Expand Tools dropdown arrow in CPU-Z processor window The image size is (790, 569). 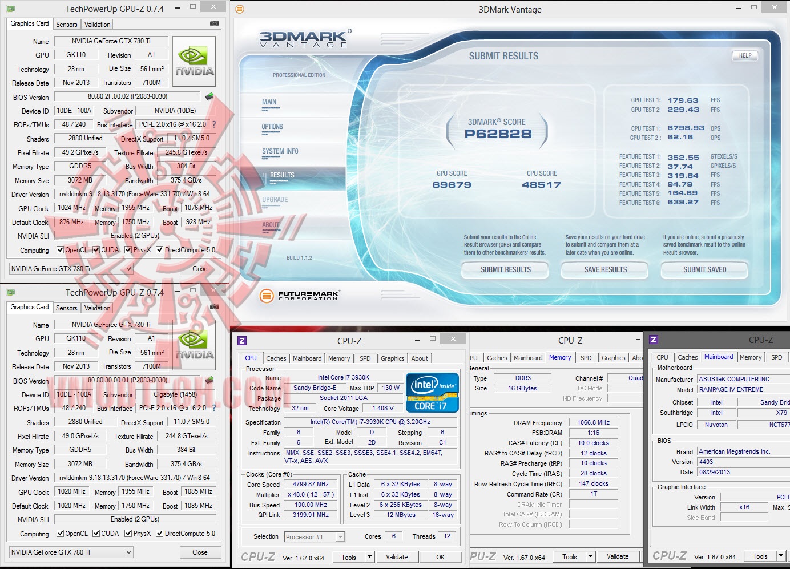(369, 557)
